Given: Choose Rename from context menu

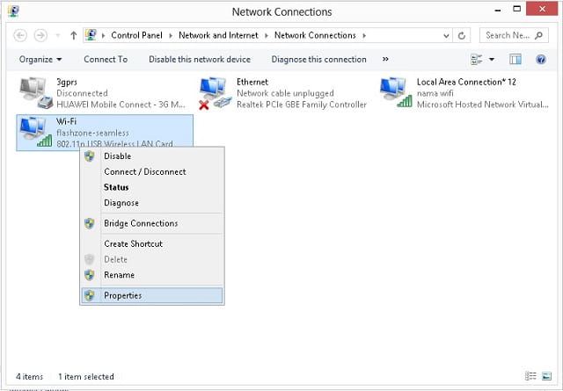Looking at the screenshot, I should point(152,275).
